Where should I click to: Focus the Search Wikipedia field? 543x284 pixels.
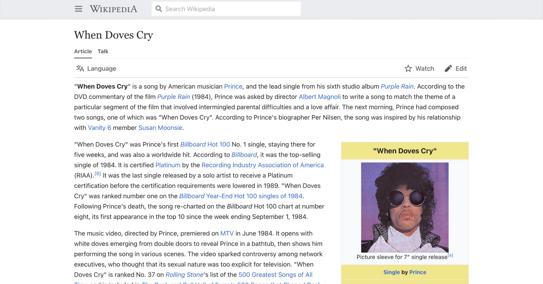(226, 9)
